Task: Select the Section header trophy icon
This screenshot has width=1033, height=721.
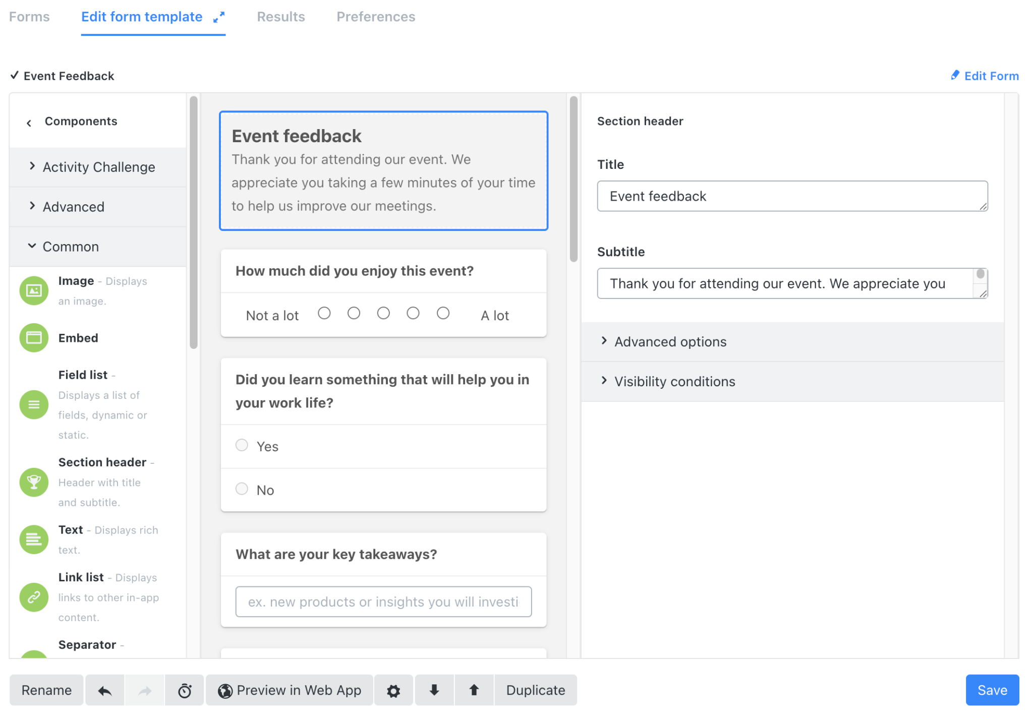Action: point(34,482)
